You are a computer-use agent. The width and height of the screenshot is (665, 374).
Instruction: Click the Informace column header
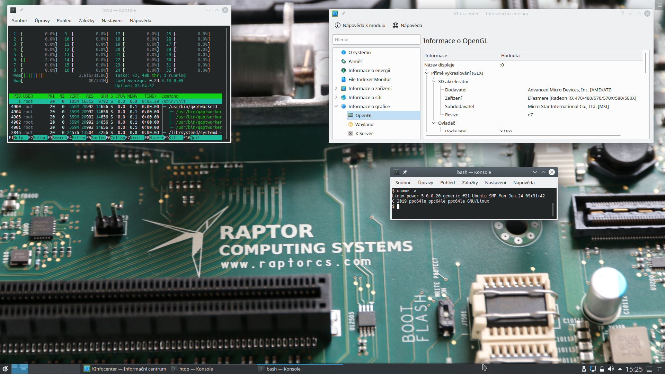[x=461, y=55]
